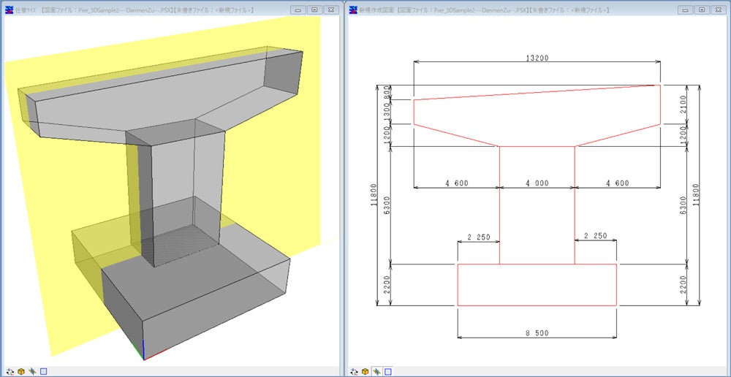The image size is (731, 377).
Task: Select the pan tool icon in the section drawing window
Action: click(376, 370)
